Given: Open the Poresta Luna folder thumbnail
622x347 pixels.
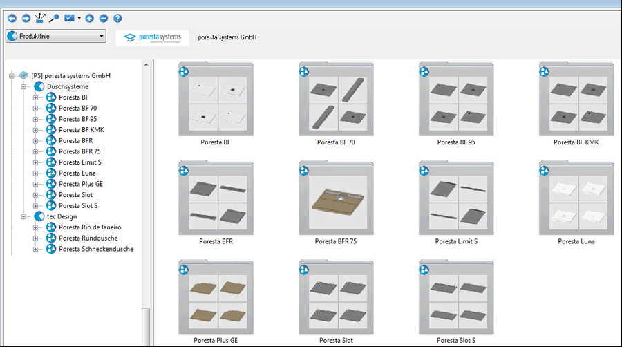Looking at the screenshot, I should [576, 198].
